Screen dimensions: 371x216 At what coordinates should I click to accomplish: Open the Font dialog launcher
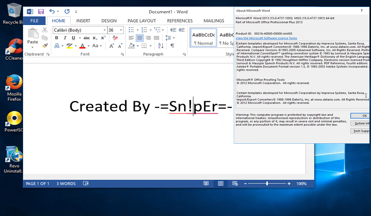(x=122, y=54)
